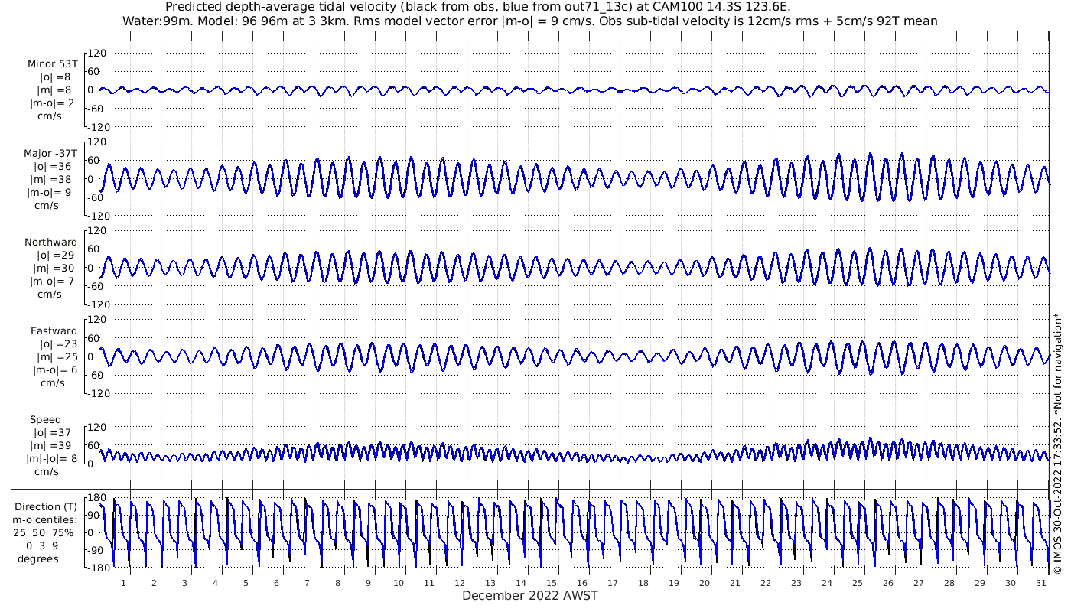Screen dimensions: 1071x612
Task: Click the day 29 label on the date axis
Action: (979, 583)
